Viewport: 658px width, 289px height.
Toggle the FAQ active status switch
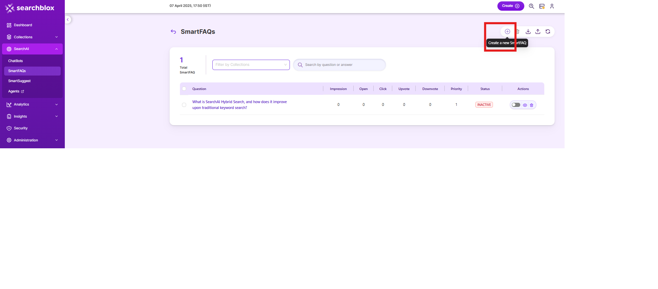pyautogui.click(x=516, y=105)
